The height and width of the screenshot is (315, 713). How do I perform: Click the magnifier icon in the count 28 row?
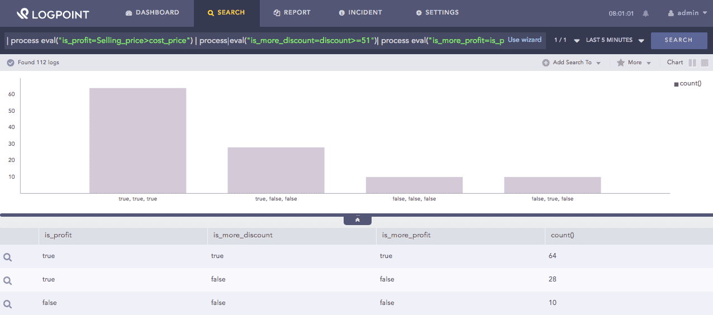click(x=8, y=280)
